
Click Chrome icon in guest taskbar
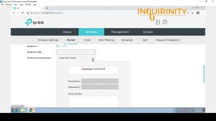(x=31, y=110)
